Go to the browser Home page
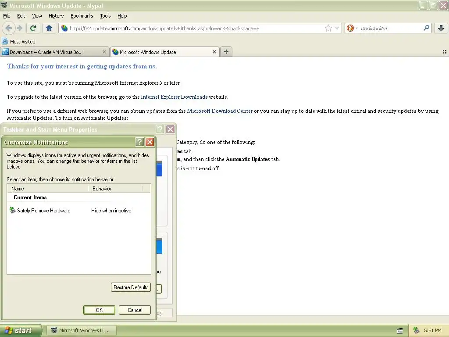The image size is (449, 337). (x=49, y=28)
